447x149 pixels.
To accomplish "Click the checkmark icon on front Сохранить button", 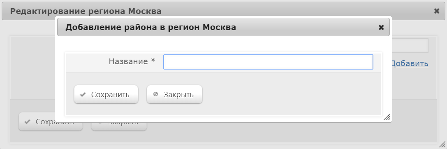I will 83,95.
